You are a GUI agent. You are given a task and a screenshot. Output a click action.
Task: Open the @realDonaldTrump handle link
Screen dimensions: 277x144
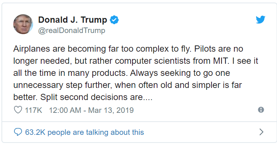tap(72, 30)
